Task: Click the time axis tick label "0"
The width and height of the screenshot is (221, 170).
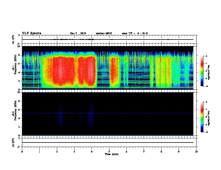Action: tap(22, 152)
